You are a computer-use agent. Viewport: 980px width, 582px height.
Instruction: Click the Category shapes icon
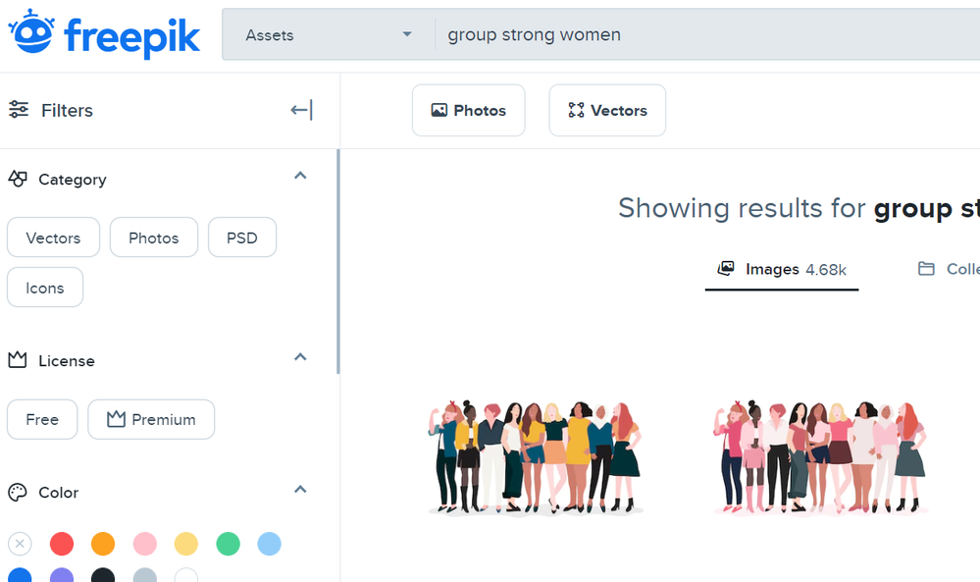(x=18, y=180)
